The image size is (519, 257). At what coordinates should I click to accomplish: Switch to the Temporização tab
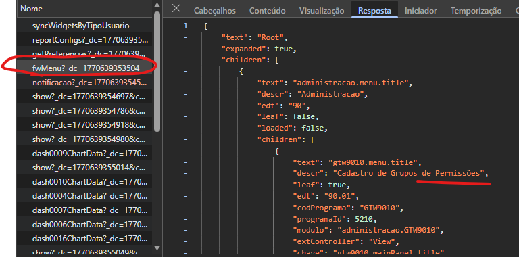pyautogui.click(x=476, y=11)
